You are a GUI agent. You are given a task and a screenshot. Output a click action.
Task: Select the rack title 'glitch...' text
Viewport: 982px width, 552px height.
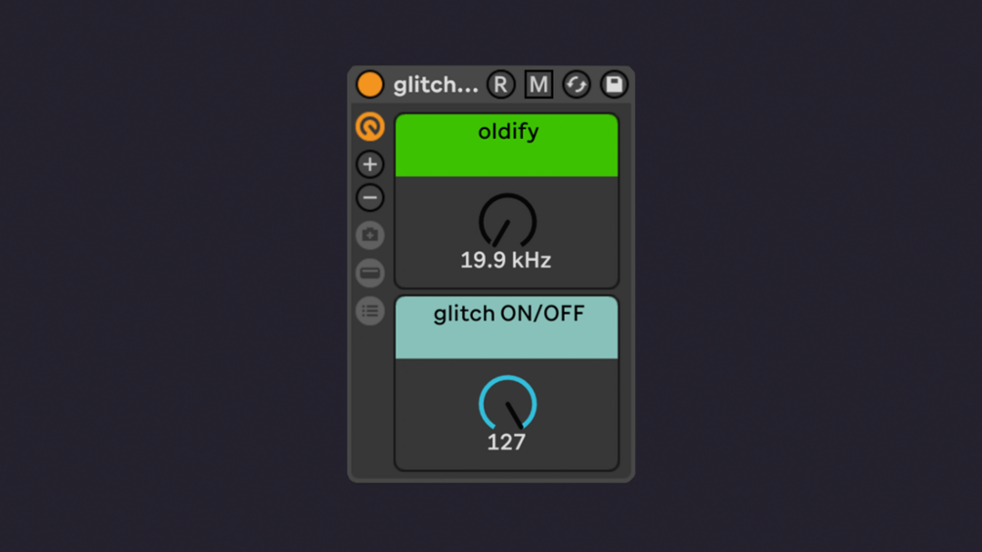(435, 84)
